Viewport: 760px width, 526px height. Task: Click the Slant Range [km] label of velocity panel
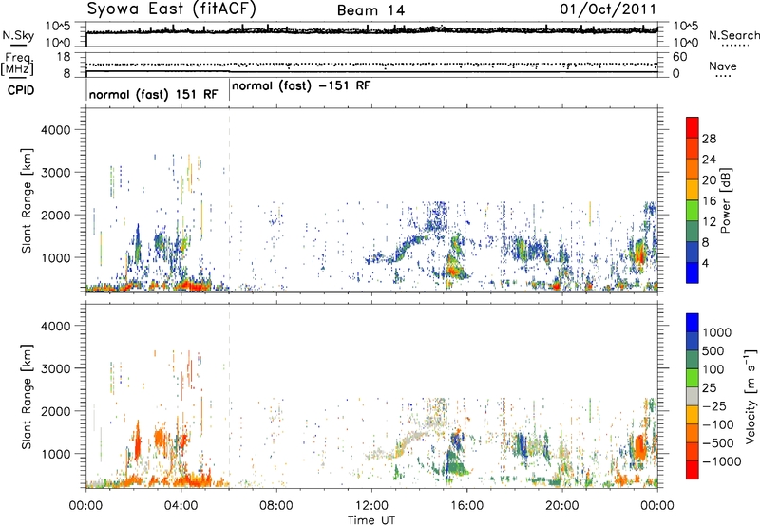[x=27, y=397]
